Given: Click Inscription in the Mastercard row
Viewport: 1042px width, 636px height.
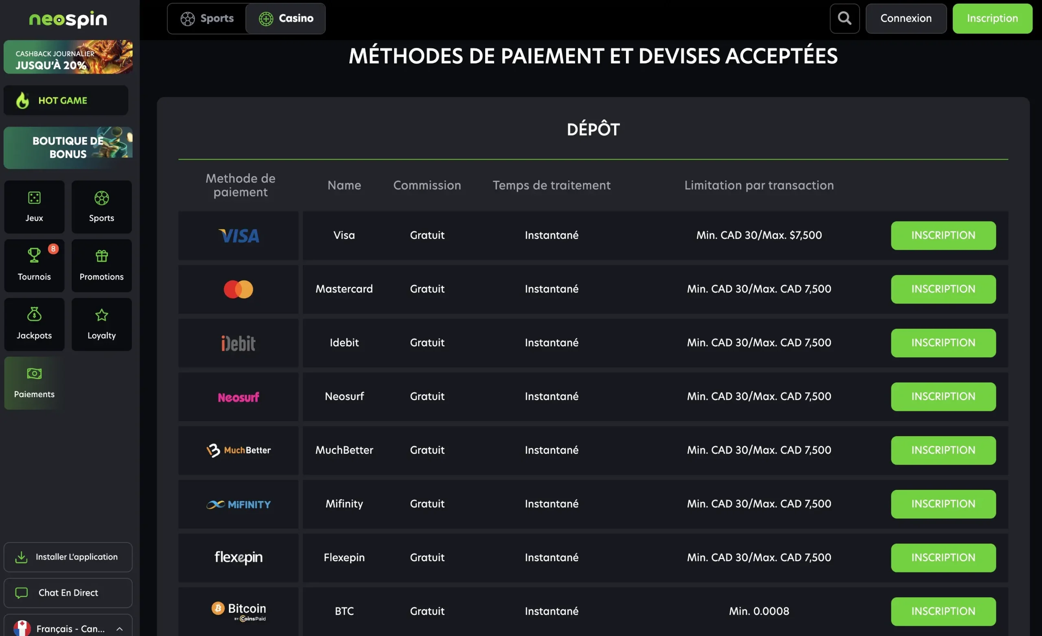Looking at the screenshot, I should [x=943, y=289].
